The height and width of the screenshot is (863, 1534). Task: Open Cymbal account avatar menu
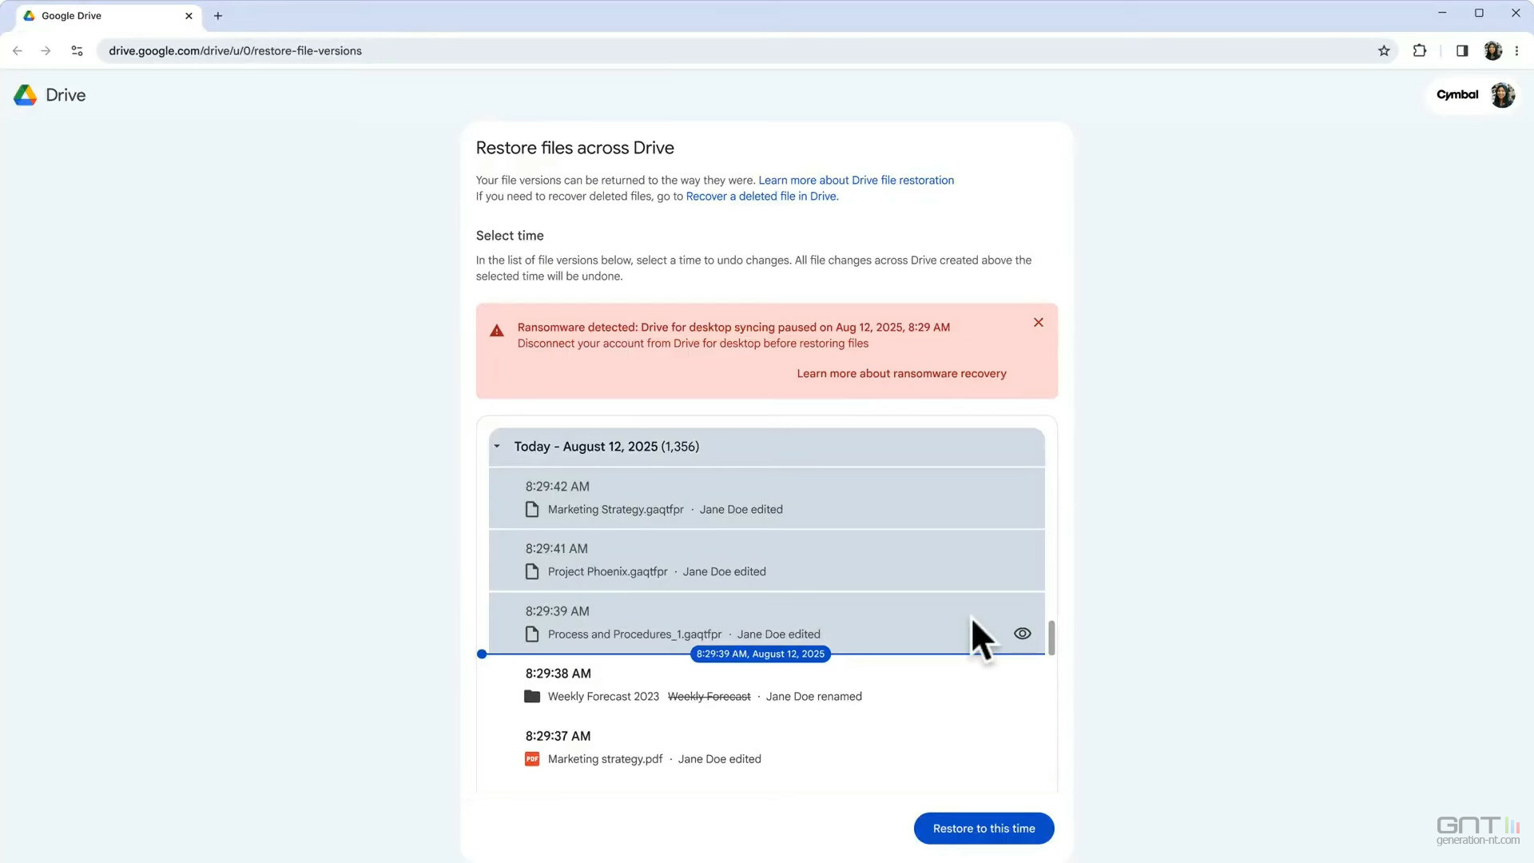click(1502, 95)
